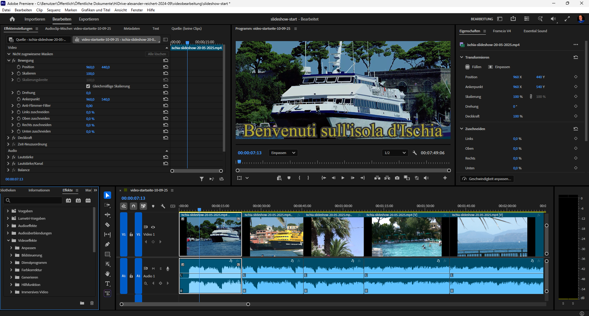Open the button editor plus icon
Image resolution: width=589 pixels, height=316 pixels.
click(x=445, y=178)
